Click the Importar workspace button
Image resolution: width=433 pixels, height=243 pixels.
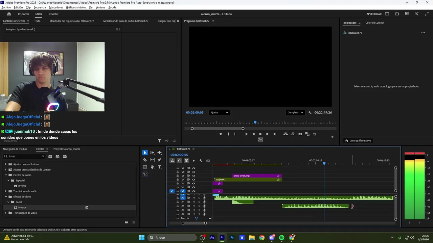pyautogui.click(x=24, y=14)
